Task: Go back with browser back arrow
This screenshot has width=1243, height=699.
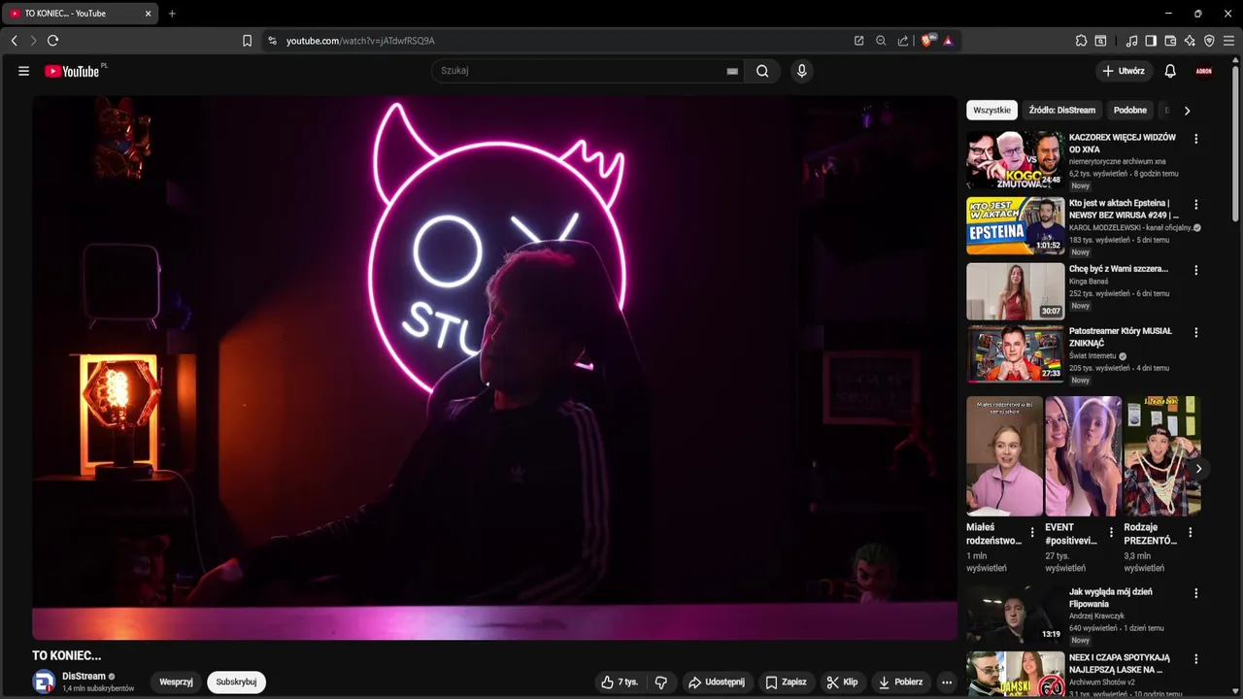Action: (x=14, y=41)
